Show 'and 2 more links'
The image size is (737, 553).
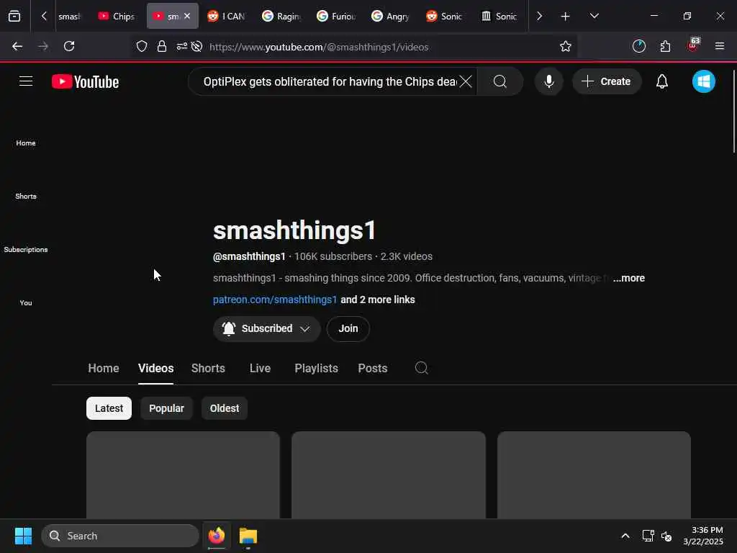pos(377,300)
